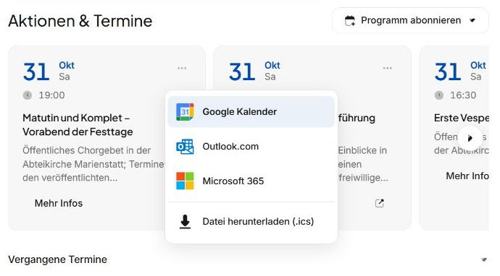Open the Programm abonnieren dropdown
The width and height of the screenshot is (500, 276).
coord(410,21)
